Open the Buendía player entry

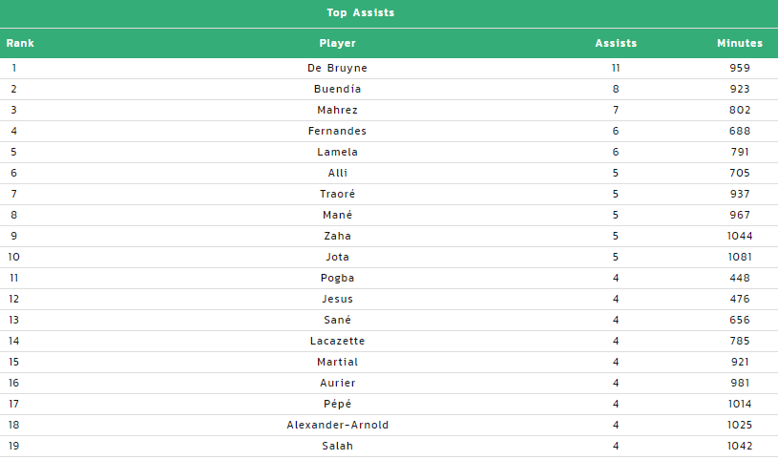pos(337,89)
